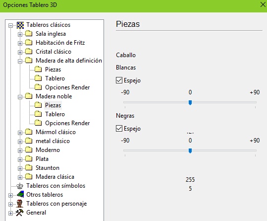
Task: Click the hammer and wrench General icon
Action: point(20,213)
